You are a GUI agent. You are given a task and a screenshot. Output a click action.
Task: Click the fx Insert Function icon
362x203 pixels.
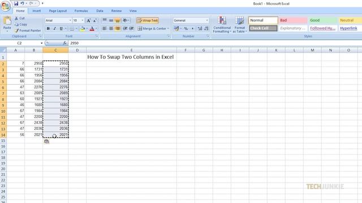click(x=64, y=43)
